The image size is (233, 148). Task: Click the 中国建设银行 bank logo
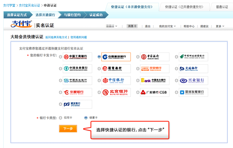coord(116,57)
